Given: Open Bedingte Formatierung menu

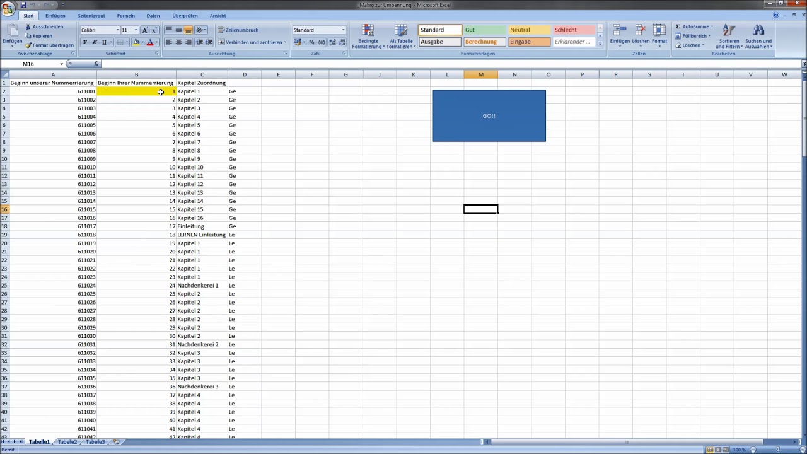Looking at the screenshot, I should click(368, 37).
